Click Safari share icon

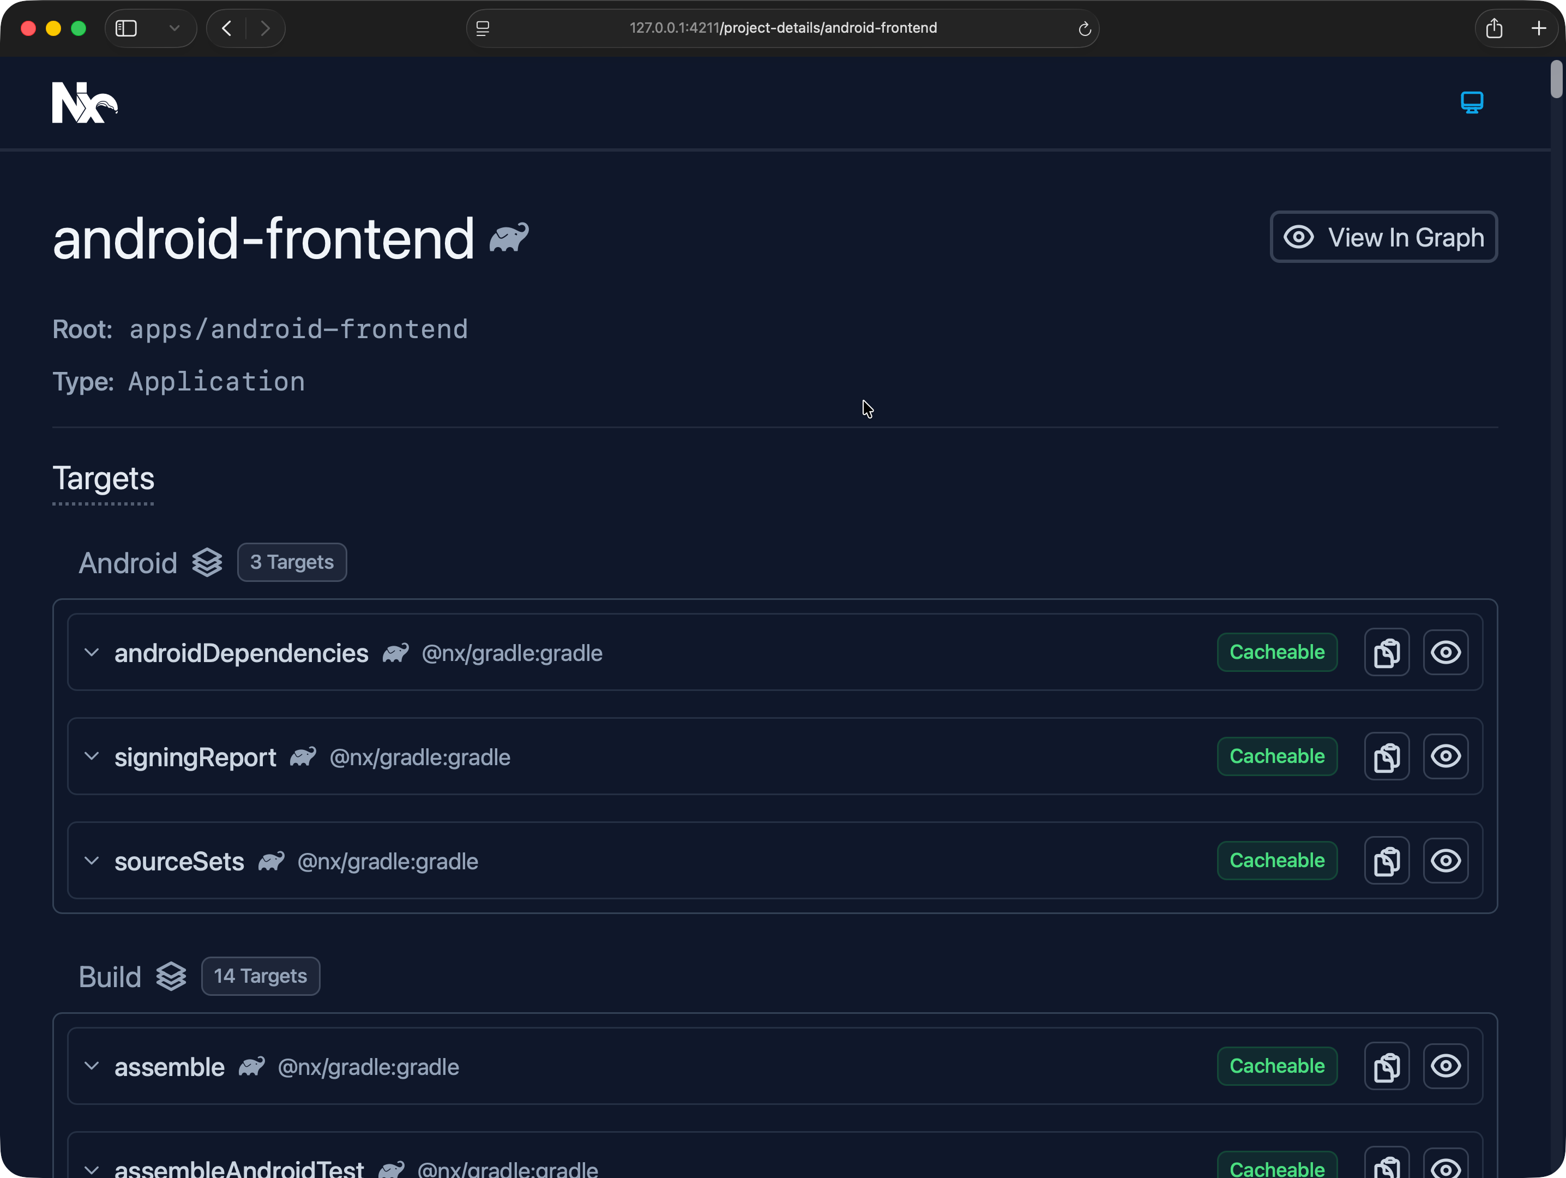coord(1494,28)
